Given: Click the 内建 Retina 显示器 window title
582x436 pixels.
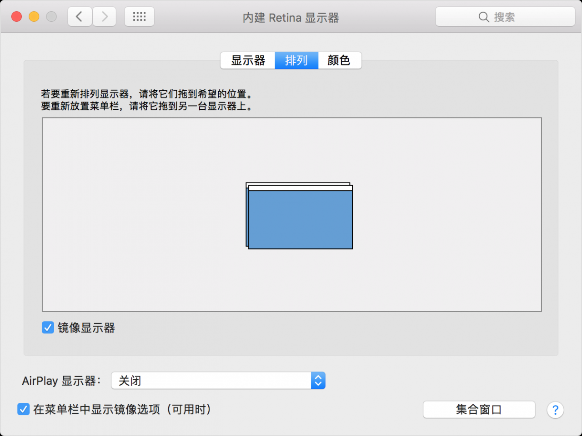Looking at the screenshot, I should coord(291,18).
